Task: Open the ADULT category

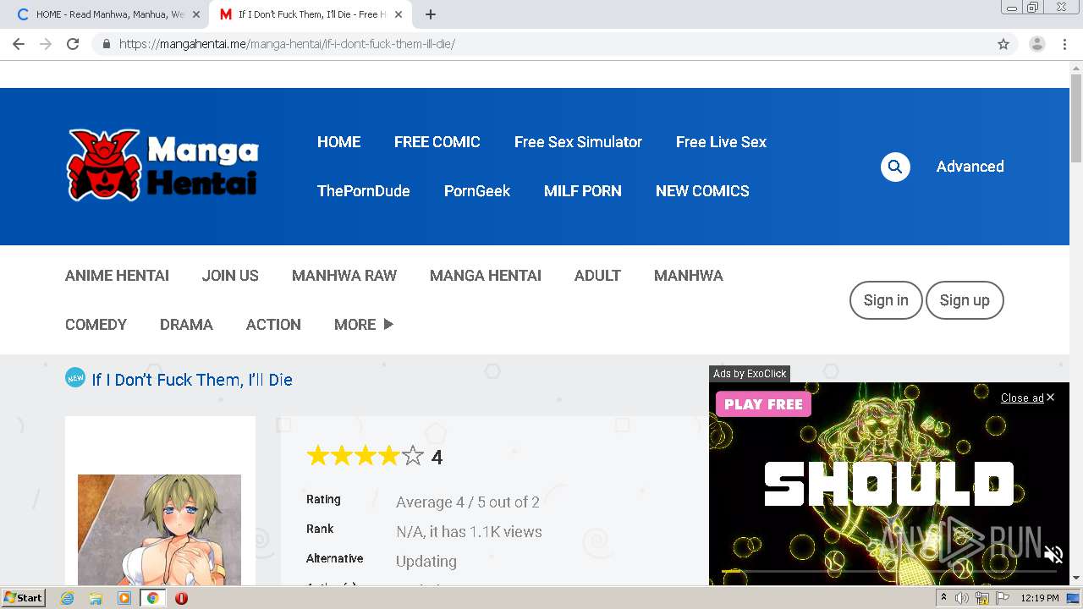Action: coord(597,276)
